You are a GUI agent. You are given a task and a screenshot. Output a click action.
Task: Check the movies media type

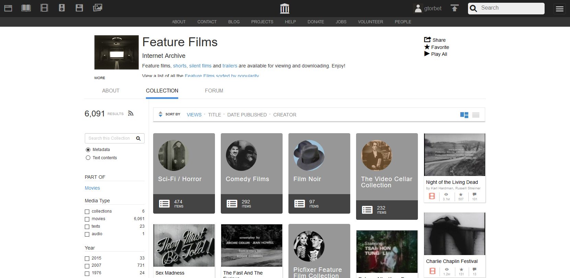tap(87, 219)
